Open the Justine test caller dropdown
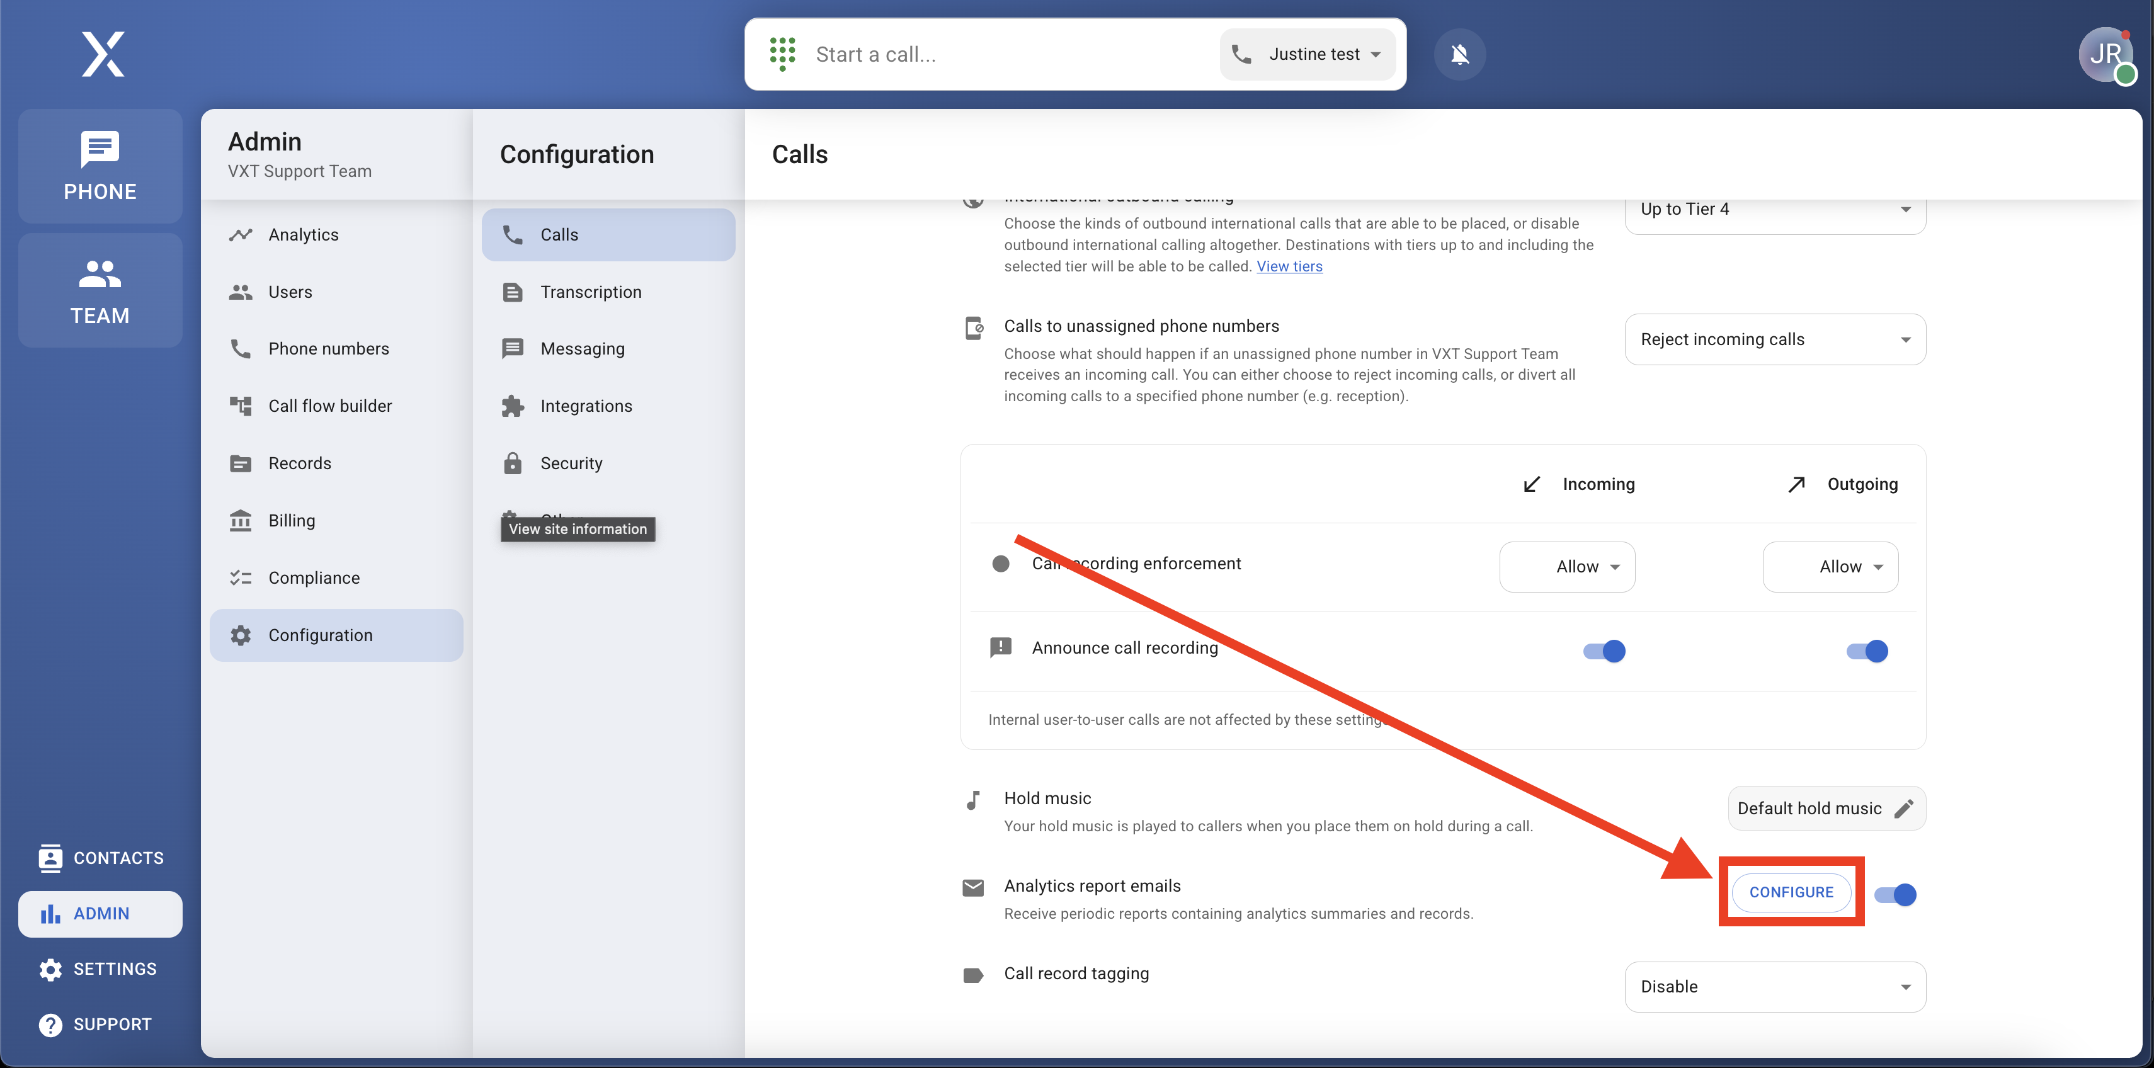 tap(1307, 54)
